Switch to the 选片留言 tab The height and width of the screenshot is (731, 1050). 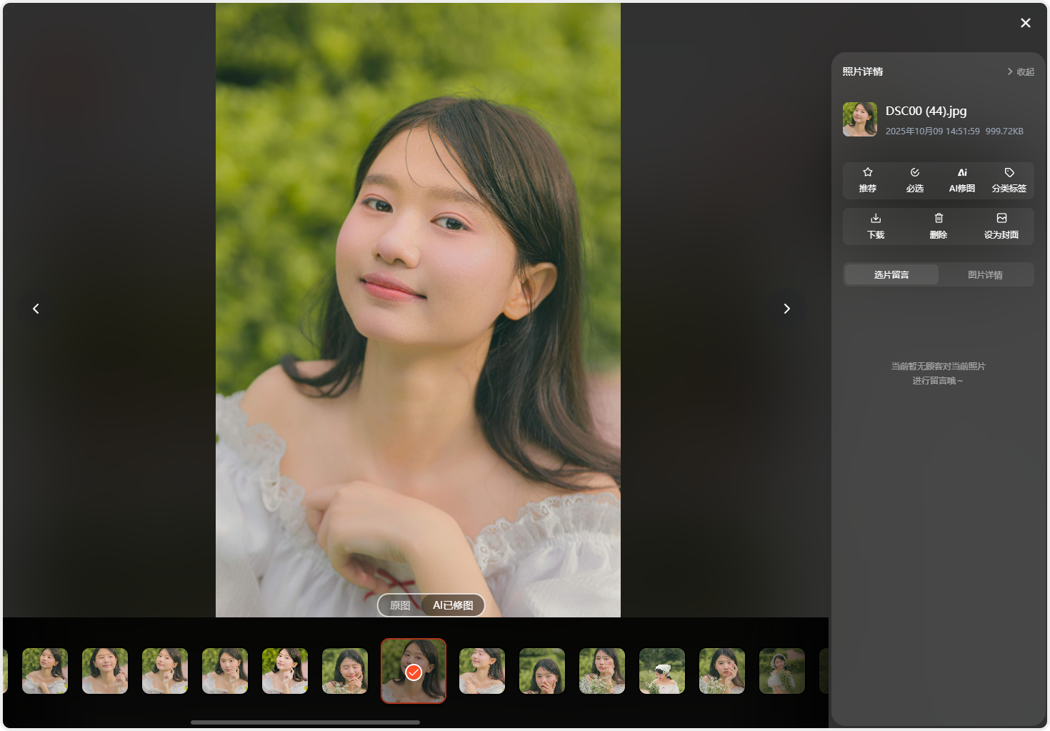[x=891, y=275]
